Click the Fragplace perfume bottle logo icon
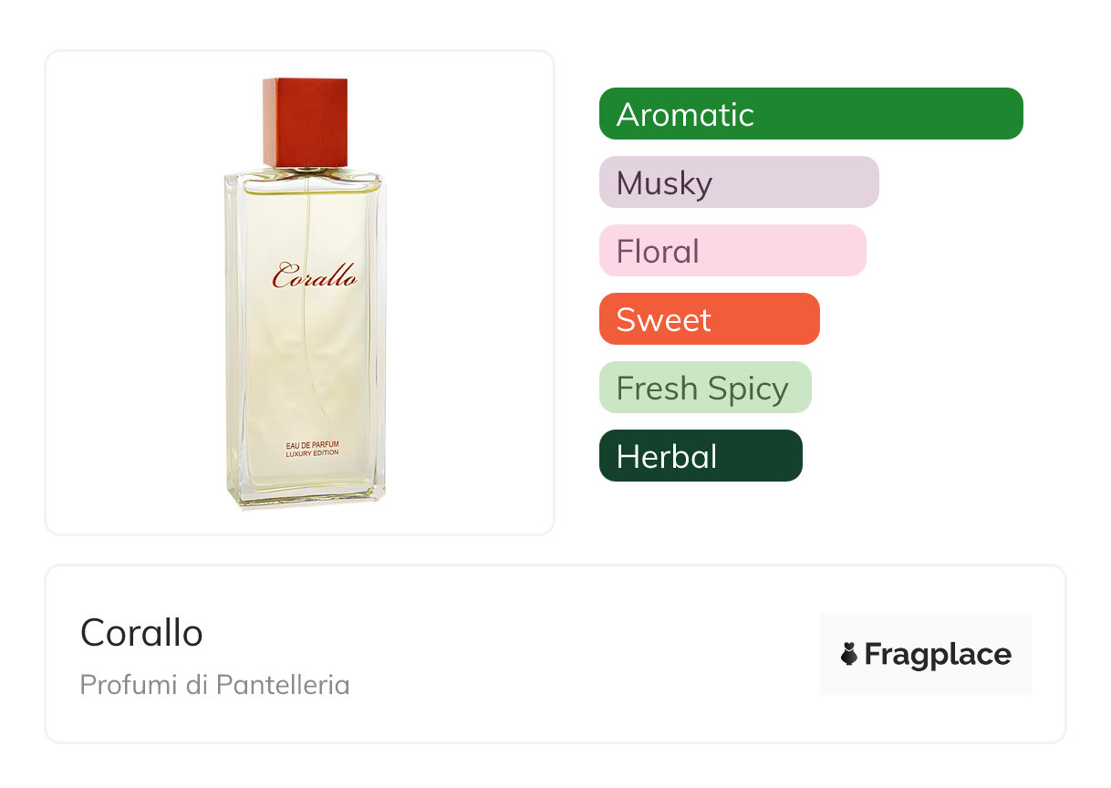1111x788 pixels. point(849,654)
